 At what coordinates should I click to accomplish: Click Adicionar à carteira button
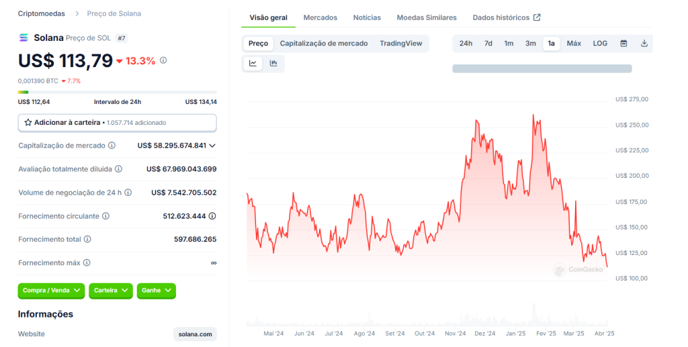click(117, 123)
